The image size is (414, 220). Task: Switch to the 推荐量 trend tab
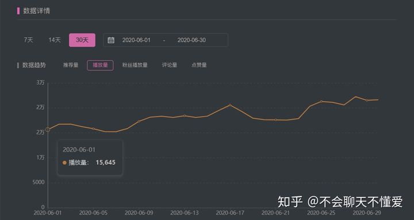71,65
